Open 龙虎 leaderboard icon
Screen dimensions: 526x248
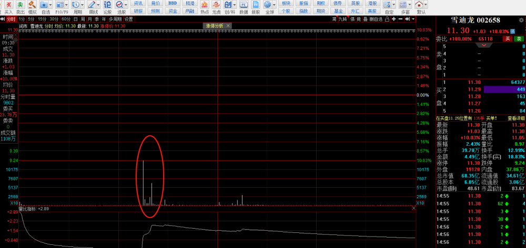pyautogui.click(x=216, y=5)
